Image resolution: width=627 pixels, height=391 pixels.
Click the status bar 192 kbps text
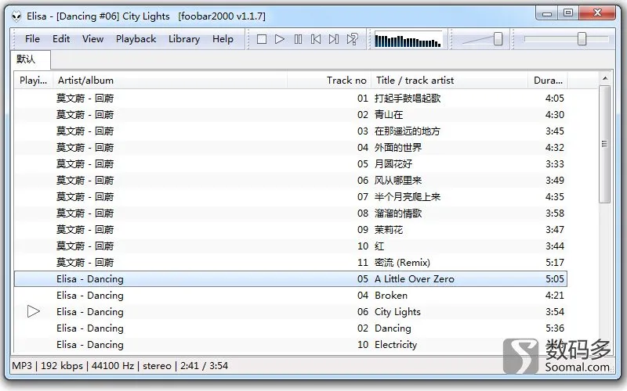[x=62, y=366]
